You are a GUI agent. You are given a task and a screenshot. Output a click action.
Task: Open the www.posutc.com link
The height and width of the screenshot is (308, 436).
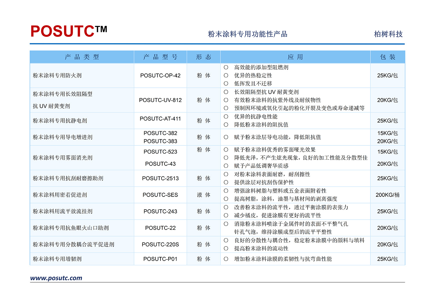(56, 278)
